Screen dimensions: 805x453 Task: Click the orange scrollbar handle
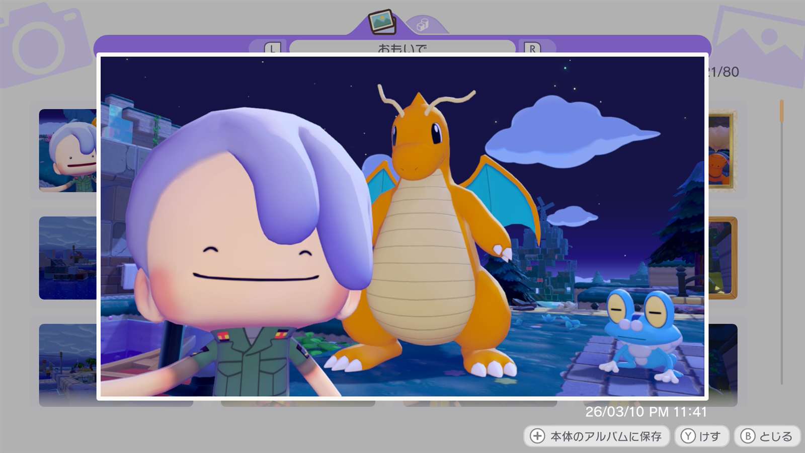click(x=781, y=111)
